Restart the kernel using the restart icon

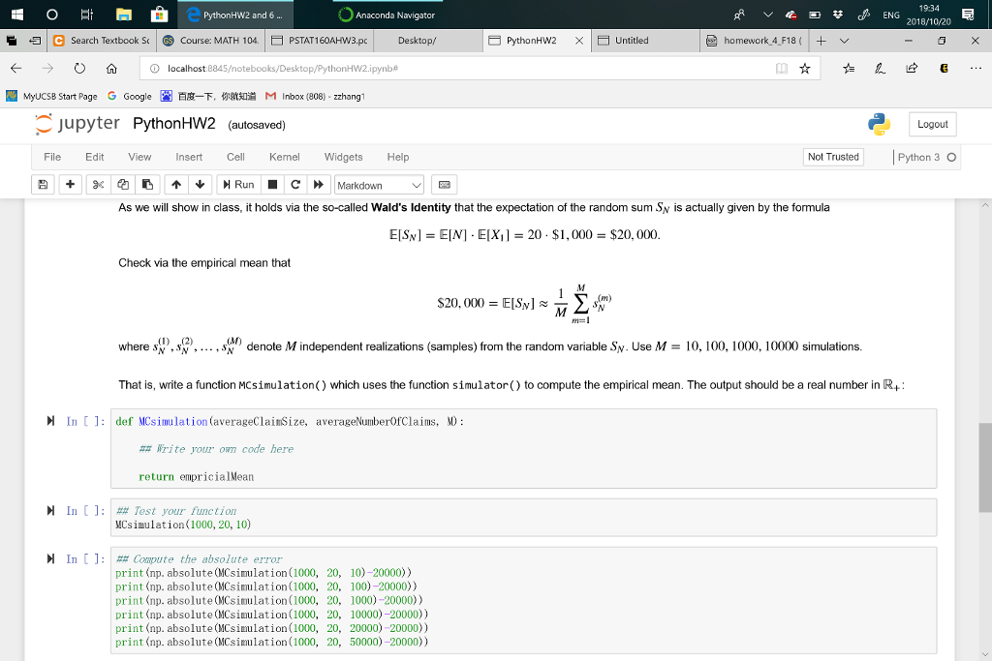pos(294,184)
